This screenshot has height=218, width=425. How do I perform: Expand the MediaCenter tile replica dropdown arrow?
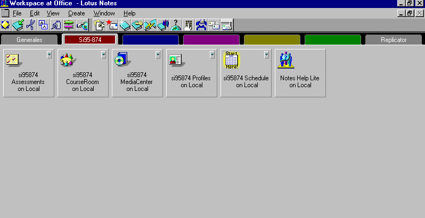click(x=158, y=55)
